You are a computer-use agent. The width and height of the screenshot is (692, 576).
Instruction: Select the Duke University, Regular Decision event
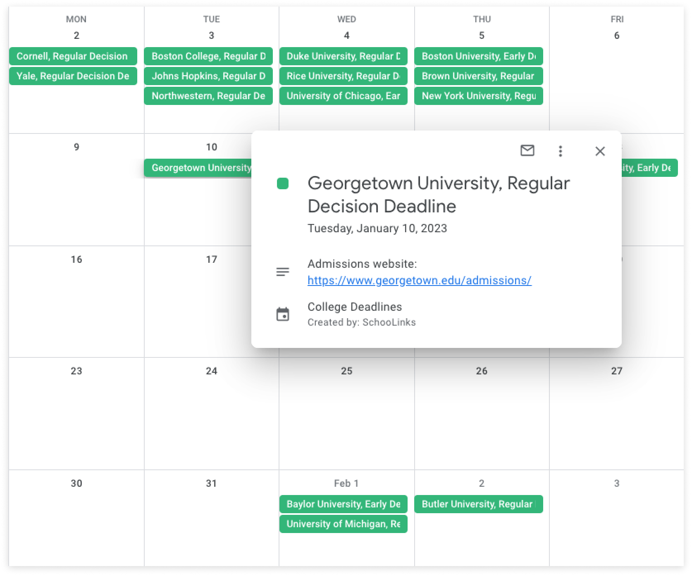pos(343,56)
